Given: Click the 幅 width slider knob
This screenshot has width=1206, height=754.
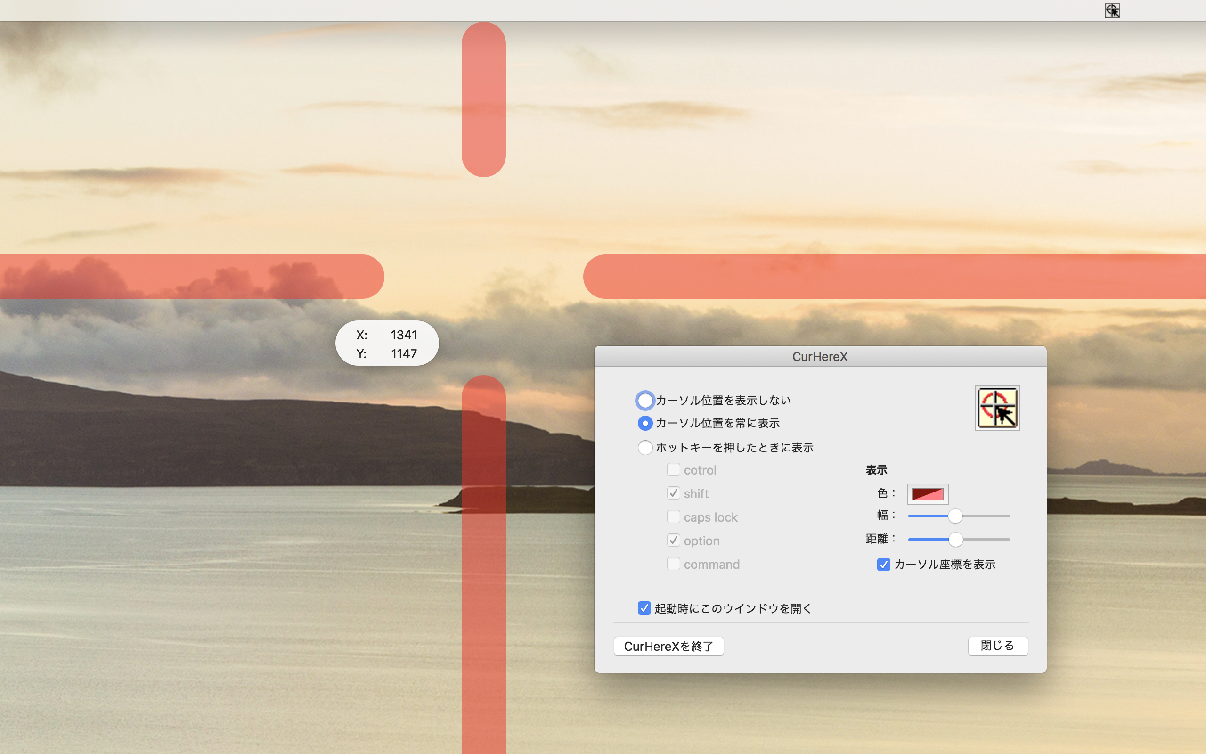Looking at the screenshot, I should 955,516.
